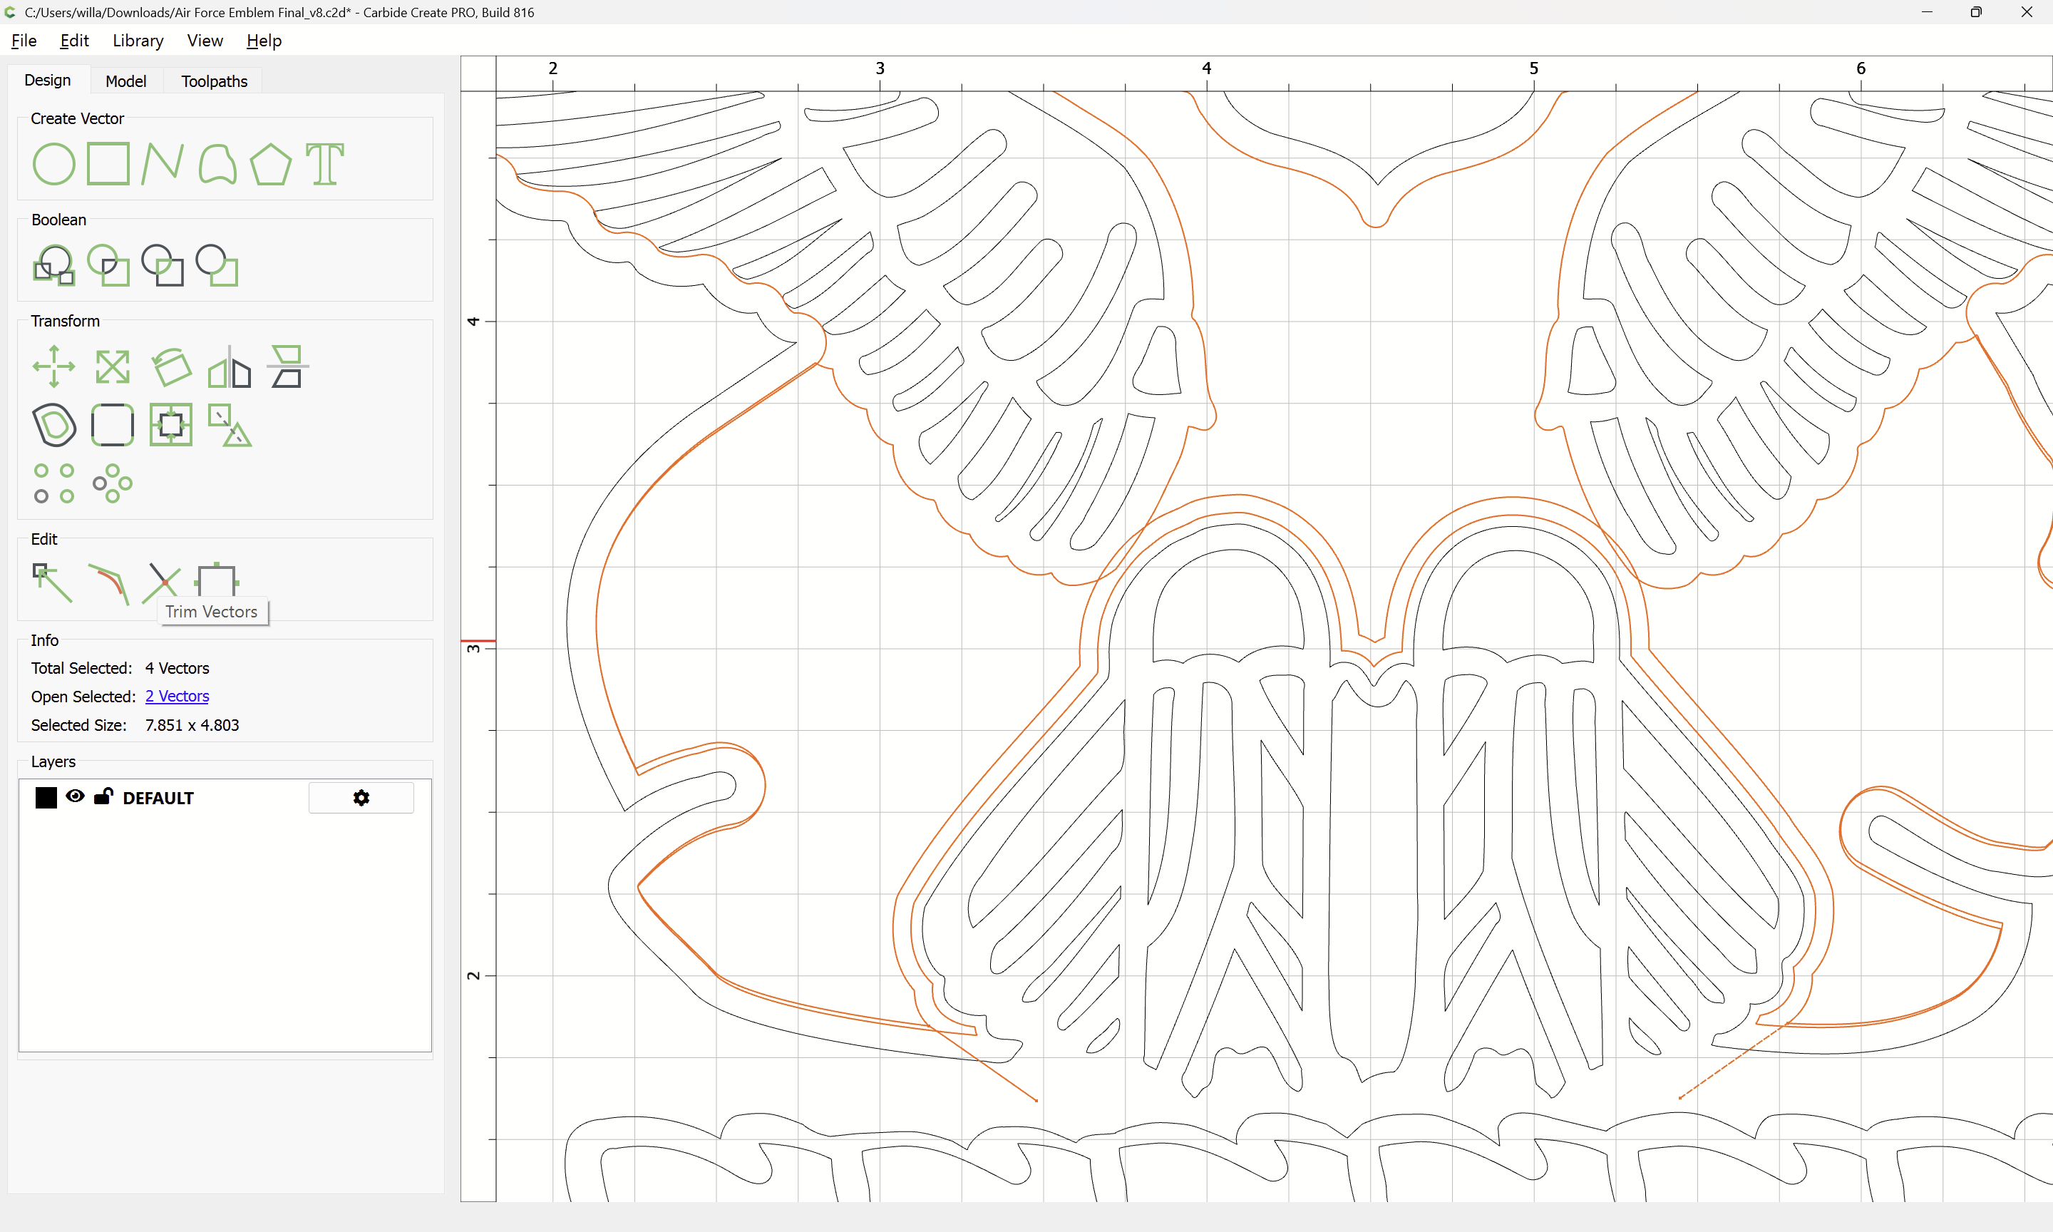Image resolution: width=2053 pixels, height=1232 pixels.
Task: Click the fourth Boolean icon with dark circle
Action: click(217, 265)
